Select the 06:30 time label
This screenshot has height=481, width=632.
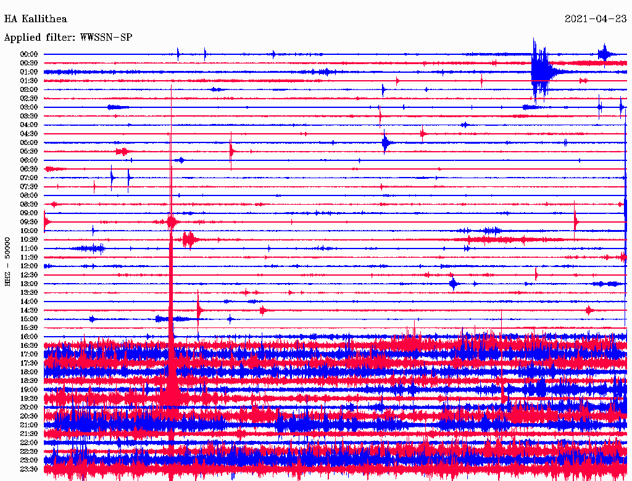tap(29, 169)
